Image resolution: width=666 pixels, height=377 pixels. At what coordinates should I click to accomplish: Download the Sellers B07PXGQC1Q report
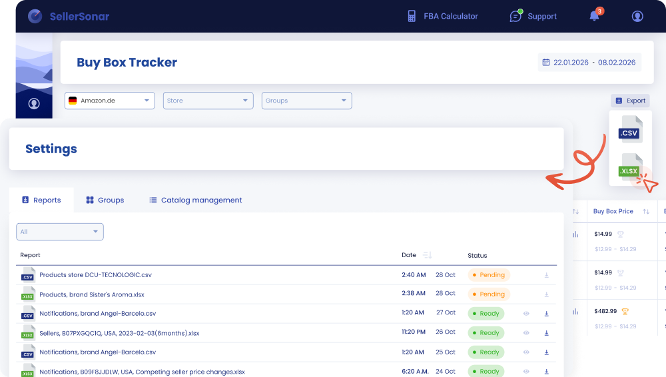point(547,333)
